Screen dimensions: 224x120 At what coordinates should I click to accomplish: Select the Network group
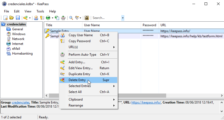tap(18, 39)
